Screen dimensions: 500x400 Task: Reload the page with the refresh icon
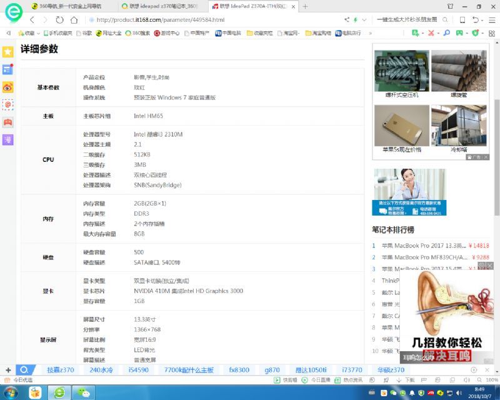59,20
